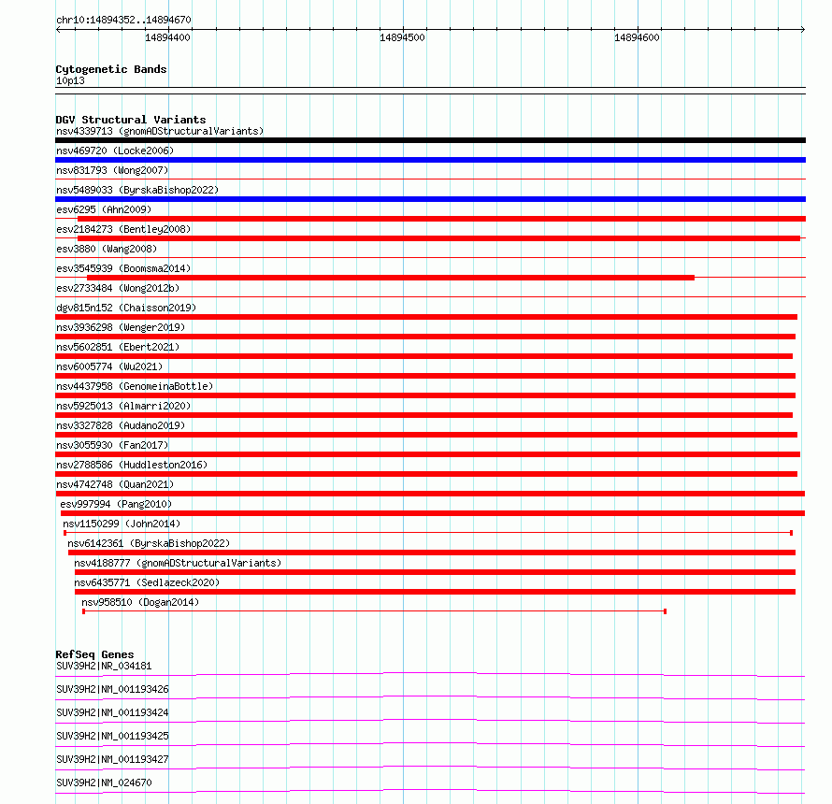
Task: Select variant nsv3055930 (Fan2017)
Action: point(112,445)
